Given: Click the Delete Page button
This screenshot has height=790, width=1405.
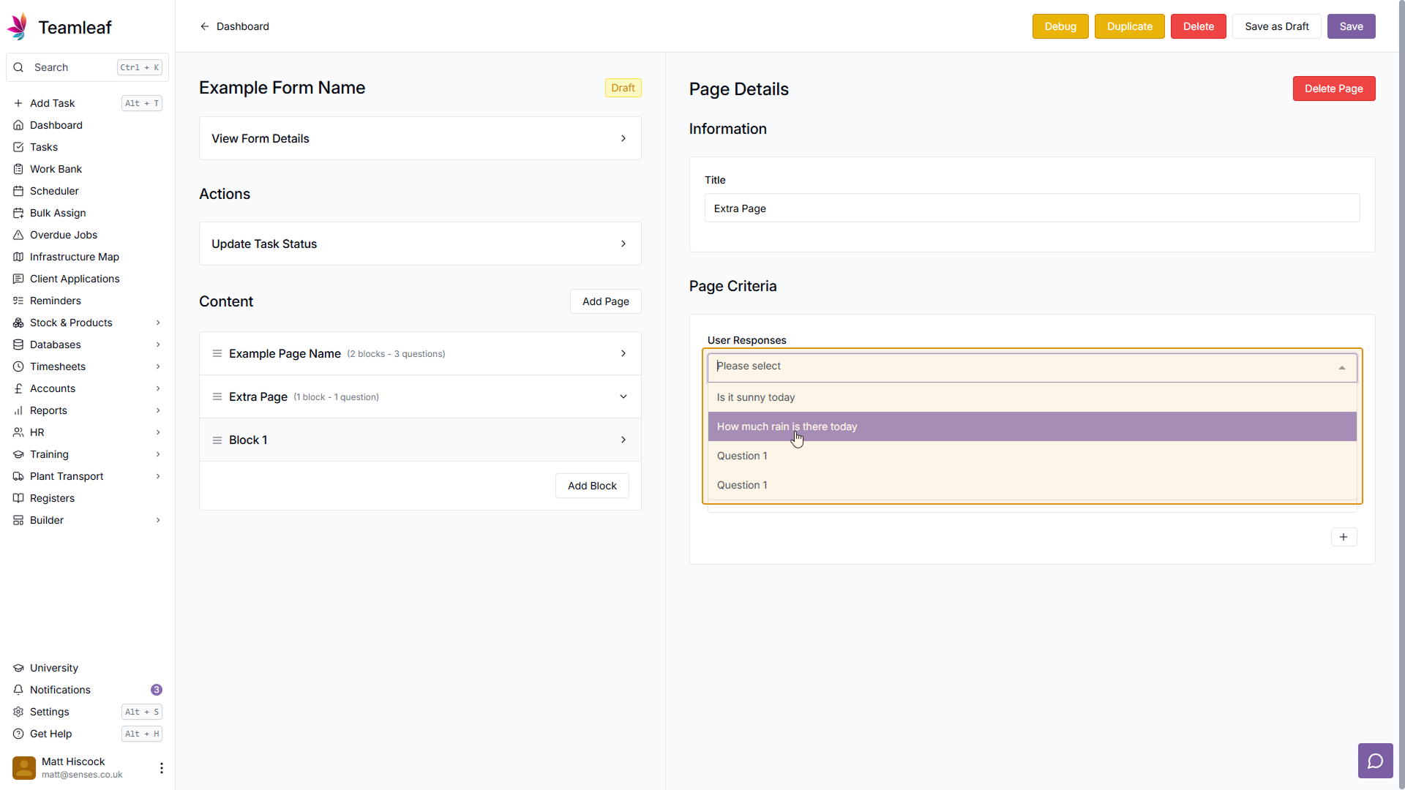Looking at the screenshot, I should coord(1333,89).
